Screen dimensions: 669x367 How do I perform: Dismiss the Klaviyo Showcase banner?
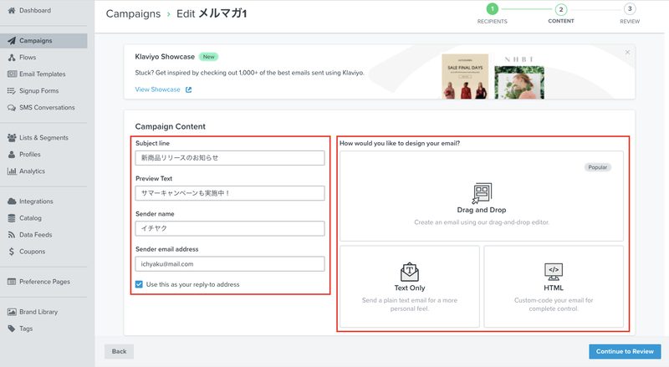coord(627,52)
